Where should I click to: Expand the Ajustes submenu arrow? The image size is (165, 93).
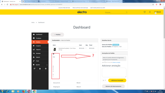coord(47,65)
